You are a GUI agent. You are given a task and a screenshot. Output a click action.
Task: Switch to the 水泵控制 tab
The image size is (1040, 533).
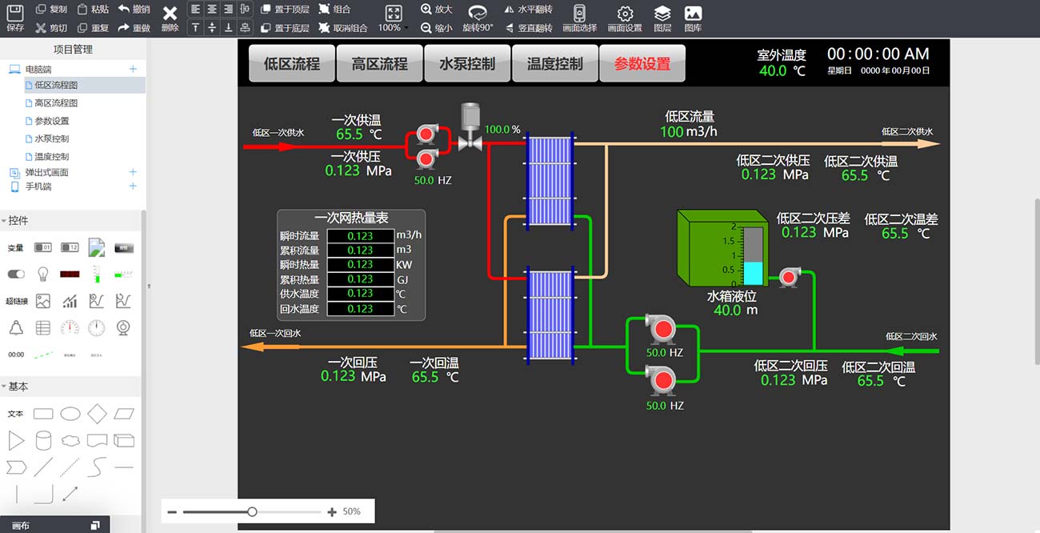(x=467, y=64)
